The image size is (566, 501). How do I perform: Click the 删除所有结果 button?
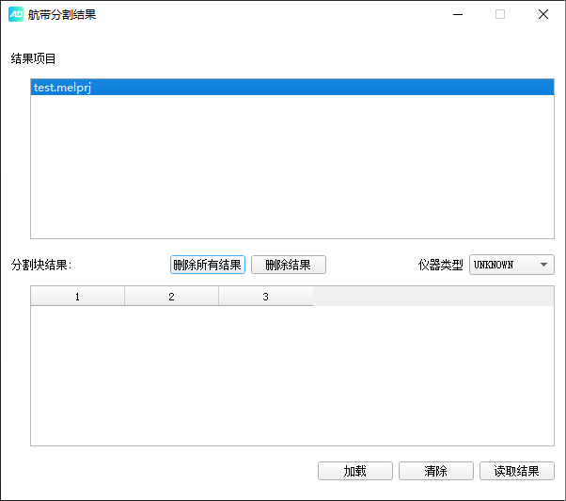(x=208, y=265)
